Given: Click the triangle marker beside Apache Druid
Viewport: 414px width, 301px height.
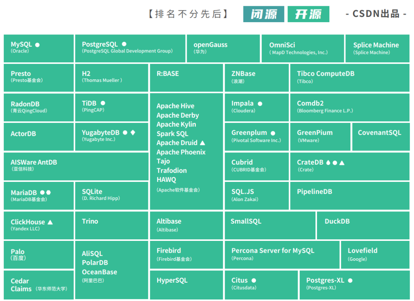Looking at the screenshot, I should pyautogui.click(x=202, y=143).
